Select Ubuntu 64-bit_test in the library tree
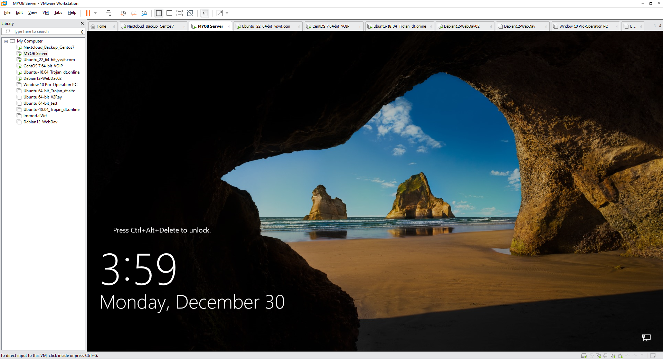Screen dimensions: 663x359 coord(40,103)
